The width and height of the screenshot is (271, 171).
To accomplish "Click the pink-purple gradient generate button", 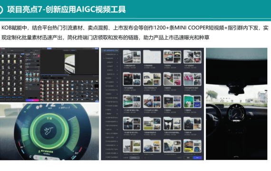I will (32, 100).
